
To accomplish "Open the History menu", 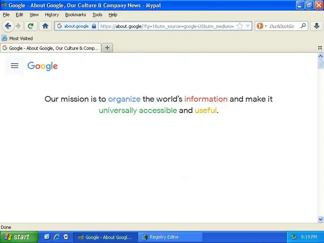I will coord(52,15).
